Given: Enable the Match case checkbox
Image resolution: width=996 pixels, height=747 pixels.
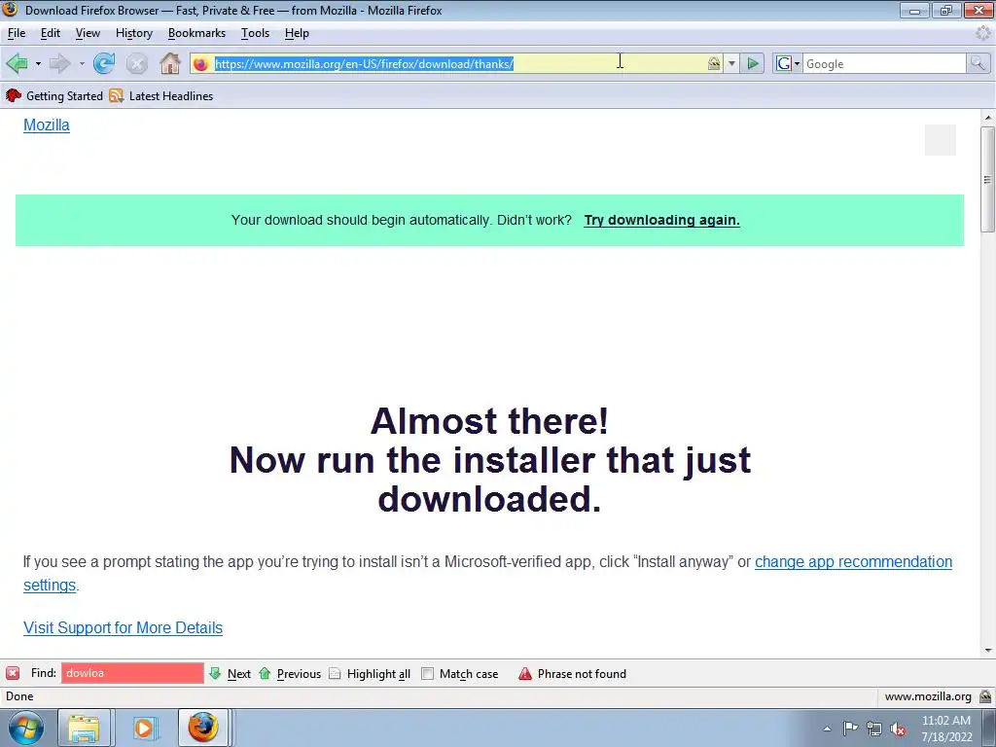Looking at the screenshot, I should point(428,673).
